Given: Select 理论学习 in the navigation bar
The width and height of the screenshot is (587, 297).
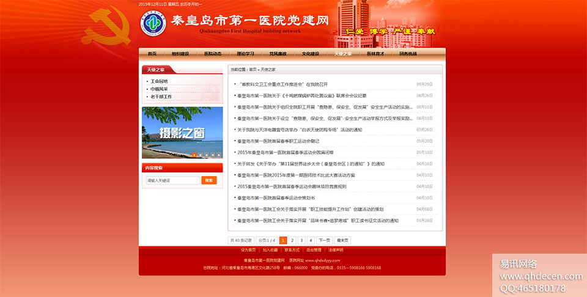Looking at the screenshot, I should (x=245, y=54).
